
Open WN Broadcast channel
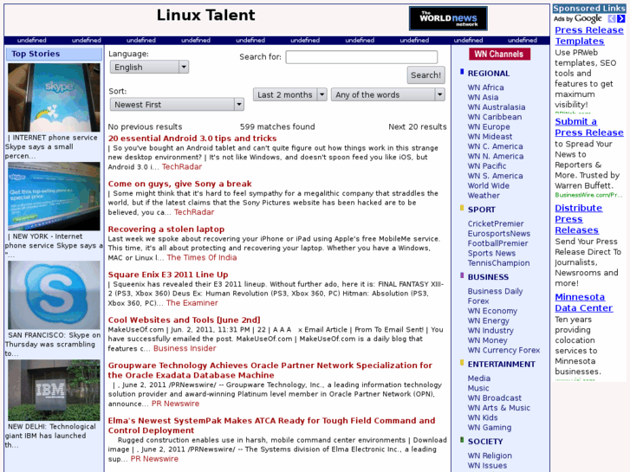494,398
